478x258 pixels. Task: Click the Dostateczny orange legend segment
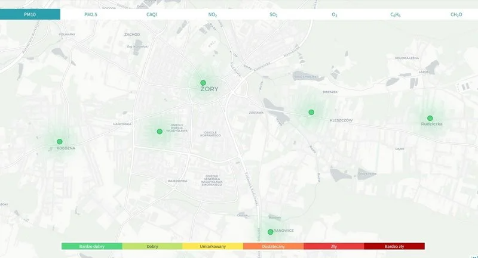pos(273,246)
